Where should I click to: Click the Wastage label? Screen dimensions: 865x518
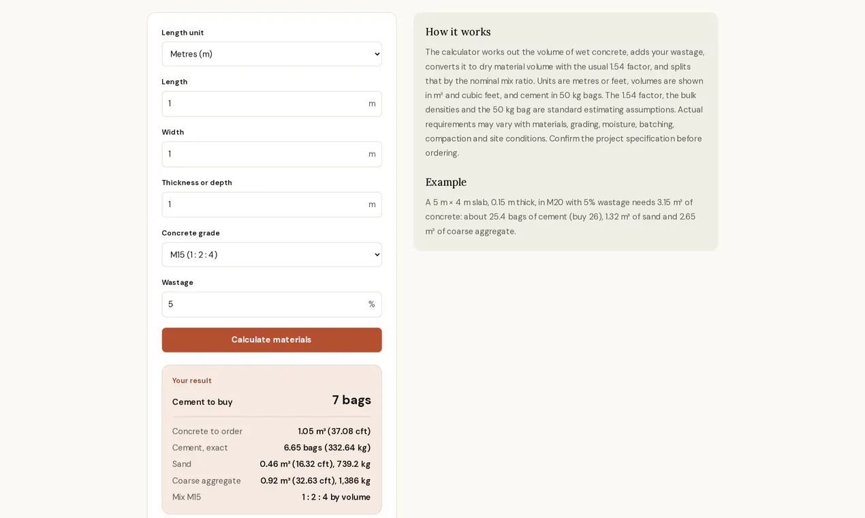tap(177, 282)
